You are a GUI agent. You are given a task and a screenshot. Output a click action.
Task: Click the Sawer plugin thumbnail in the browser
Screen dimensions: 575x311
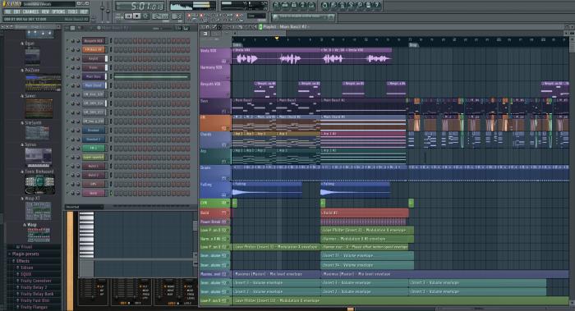[39, 108]
